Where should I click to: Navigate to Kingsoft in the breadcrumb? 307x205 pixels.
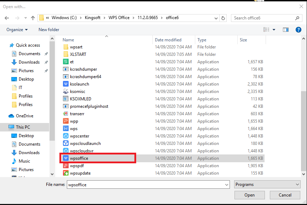(x=93, y=18)
